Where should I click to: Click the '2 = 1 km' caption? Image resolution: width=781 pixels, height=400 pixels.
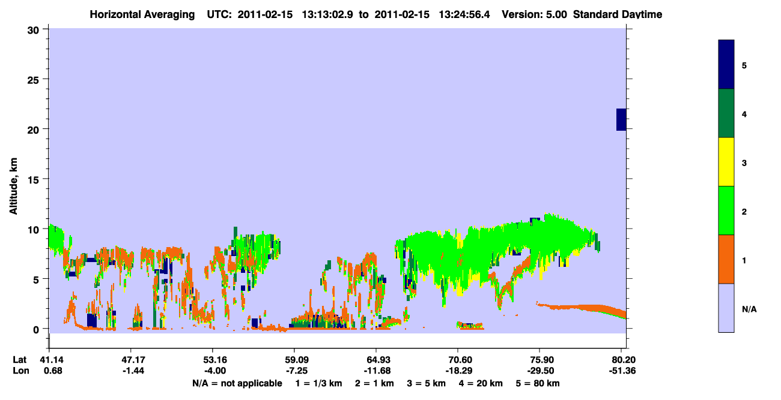(375, 383)
